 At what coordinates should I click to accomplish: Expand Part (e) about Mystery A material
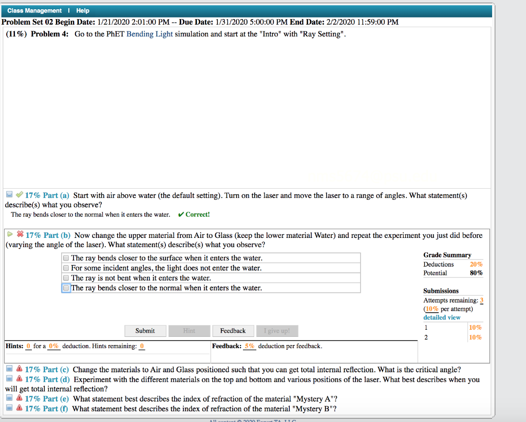[x=47, y=398]
